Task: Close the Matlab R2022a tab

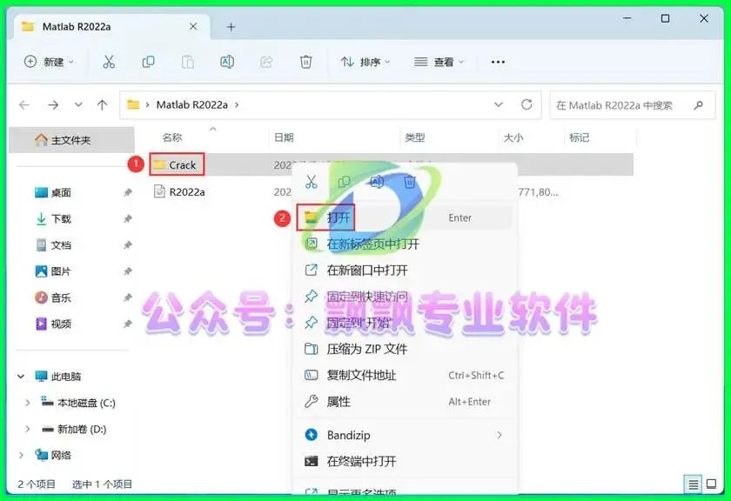Action: tap(193, 27)
